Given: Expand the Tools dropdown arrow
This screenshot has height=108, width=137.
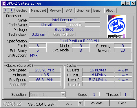Looking at the screenshot, I should 81,103.
